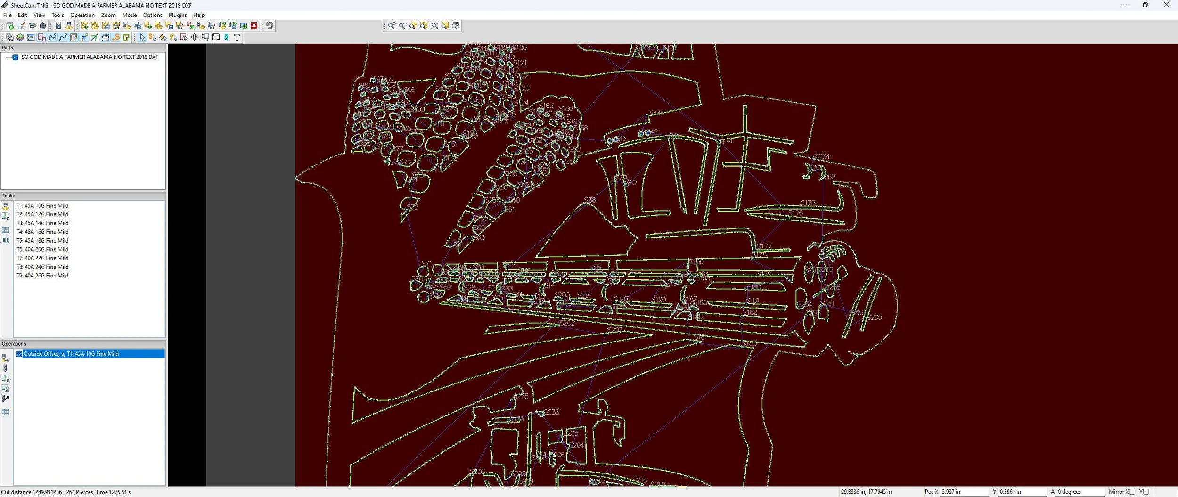
Task: Click the red X delete icon
Action: point(254,25)
